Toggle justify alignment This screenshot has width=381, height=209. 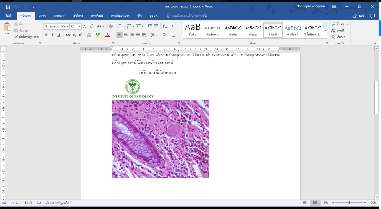pos(138,35)
